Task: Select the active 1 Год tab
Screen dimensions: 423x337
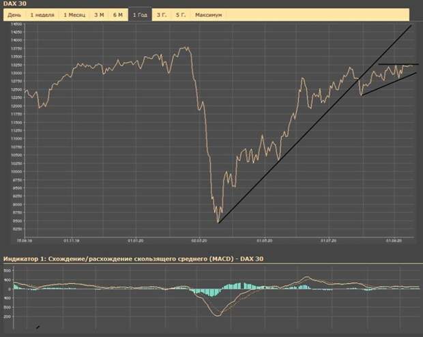Action: tap(140, 15)
